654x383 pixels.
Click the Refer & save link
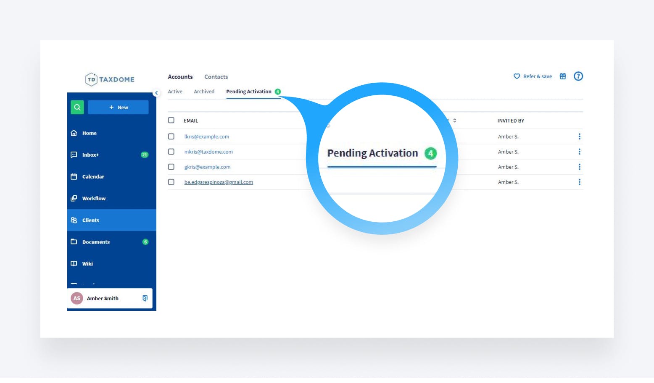[x=533, y=76]
